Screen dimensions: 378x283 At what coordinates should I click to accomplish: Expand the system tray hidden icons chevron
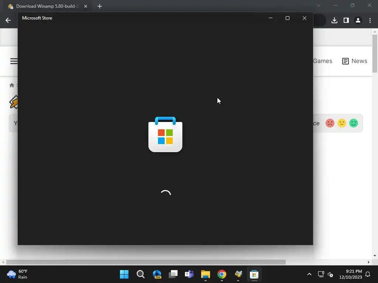pyautogui.click(x=309, y=274)
